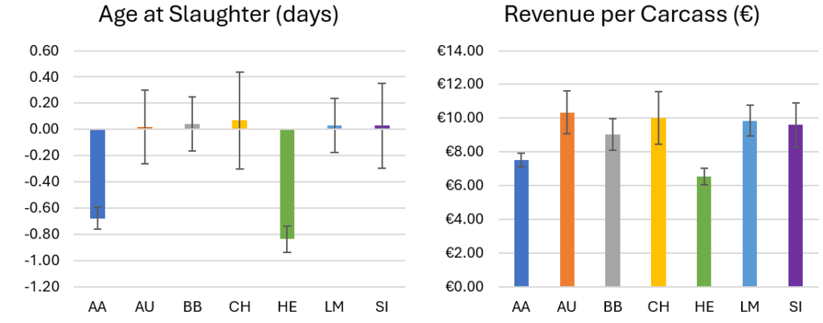Screen dimensions: 823x323
Task: Click the SI category label under Revenue chart
Action: pyautogui.click(x=796, y=308)
